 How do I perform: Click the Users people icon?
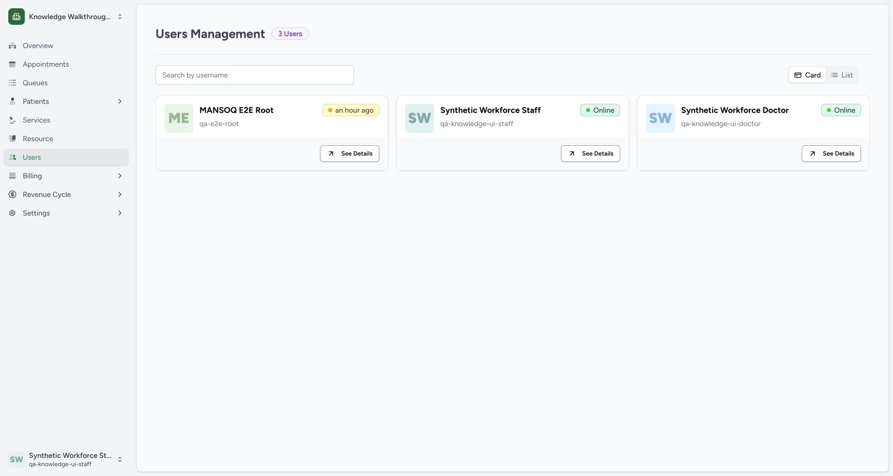coord(12,158)
